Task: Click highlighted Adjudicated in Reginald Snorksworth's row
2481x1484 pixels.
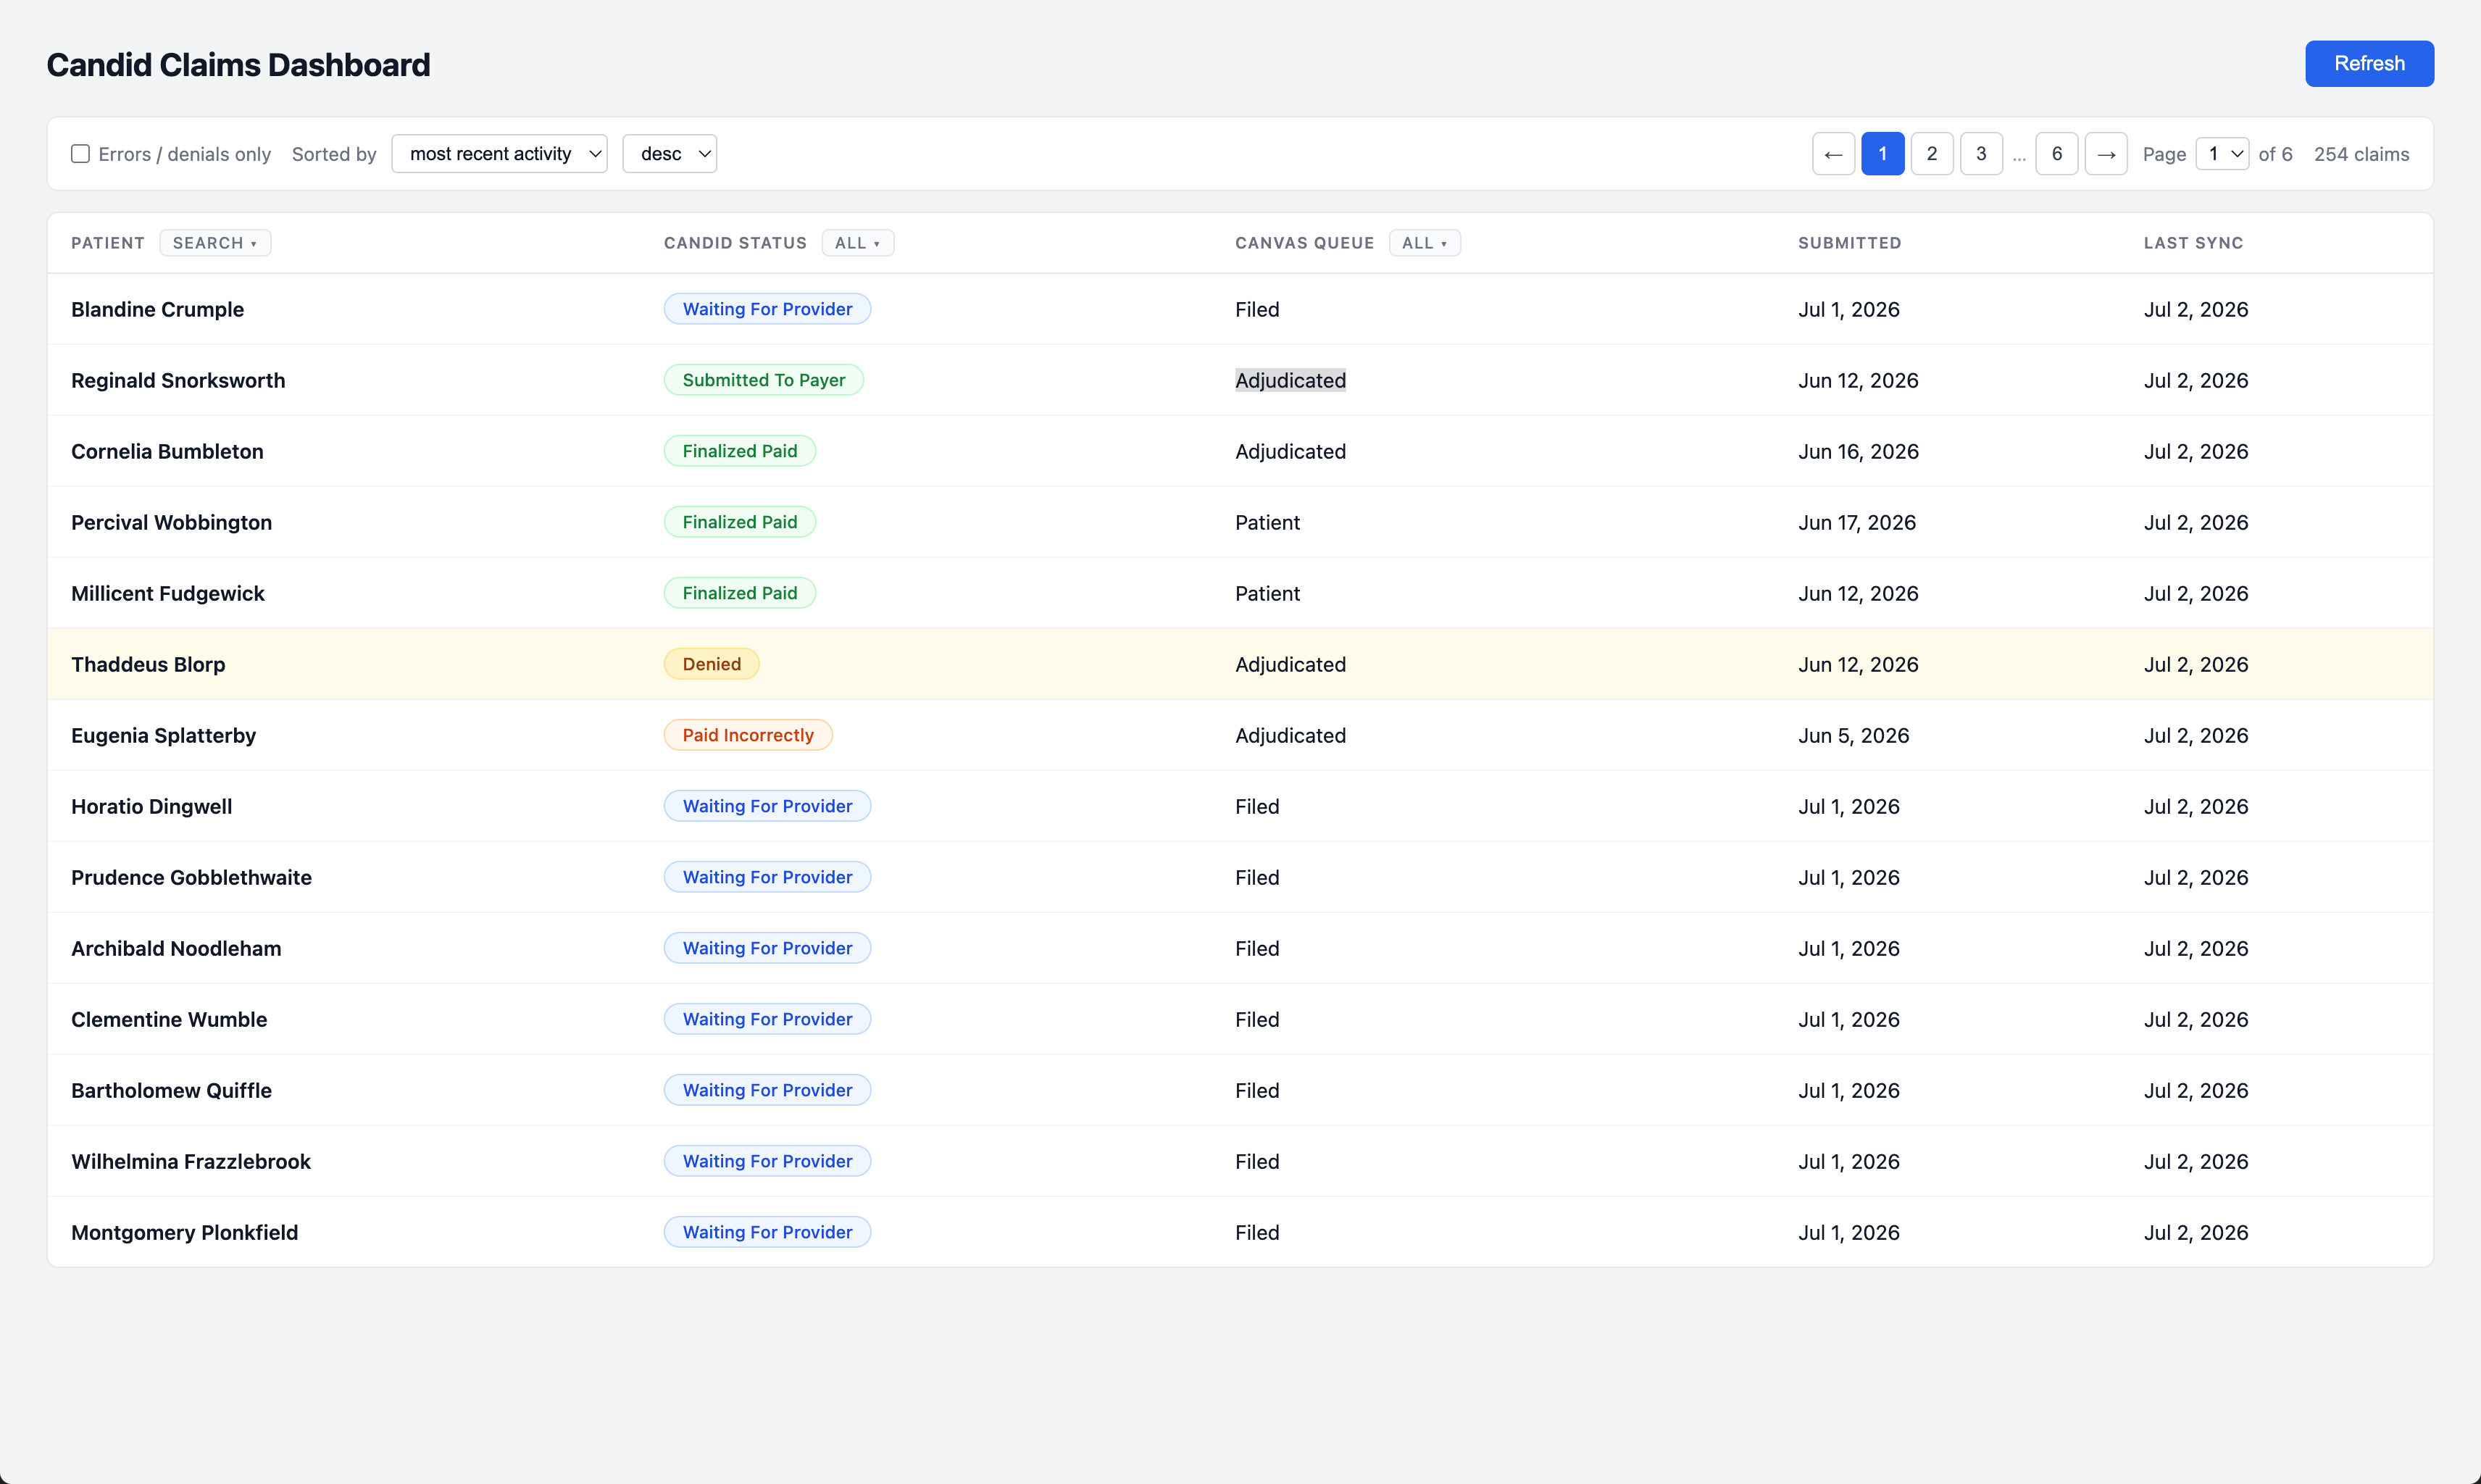Action: (1290, 380)
